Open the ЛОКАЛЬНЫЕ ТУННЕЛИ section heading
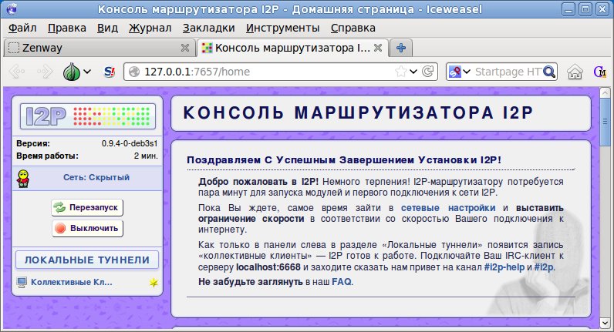Screen dimensions: 614x332 click(x=87, y=260)
